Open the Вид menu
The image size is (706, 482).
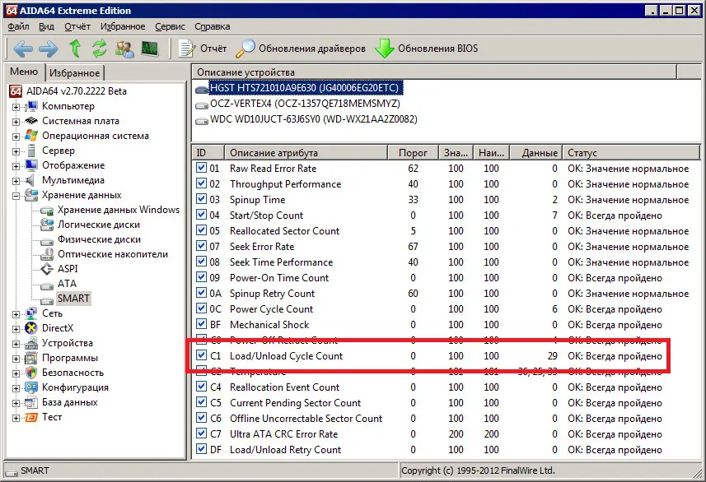tap(46, 26)
